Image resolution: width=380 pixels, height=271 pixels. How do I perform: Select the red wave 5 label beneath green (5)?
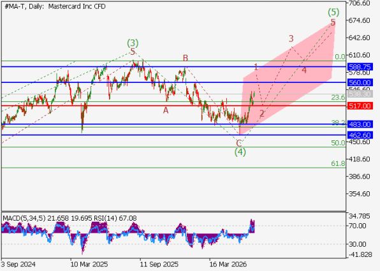[x=333, y=22]
